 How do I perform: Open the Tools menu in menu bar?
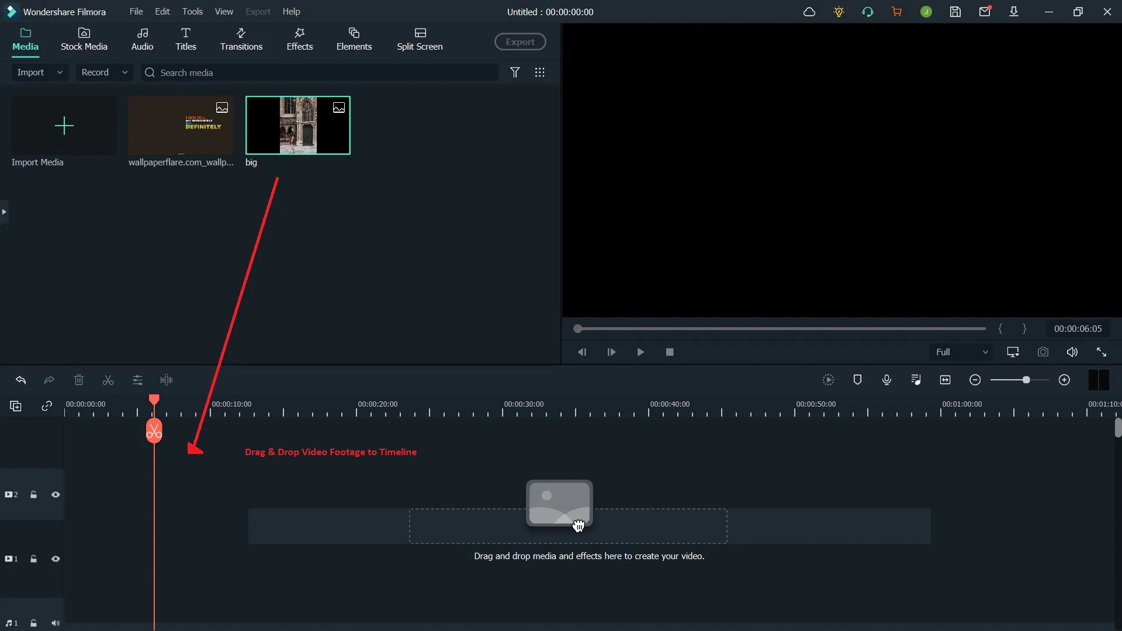191,11
